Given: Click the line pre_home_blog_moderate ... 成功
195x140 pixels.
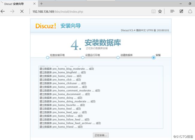Looking at the screenshot, I should point(67,69).
